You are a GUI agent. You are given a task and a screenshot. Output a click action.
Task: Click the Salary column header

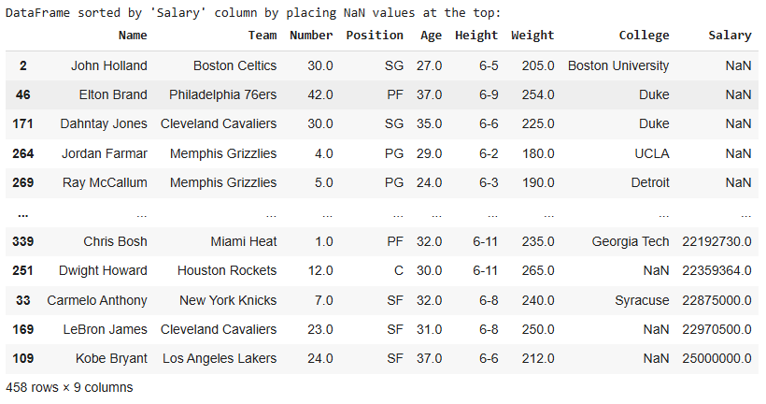[730, 36]
